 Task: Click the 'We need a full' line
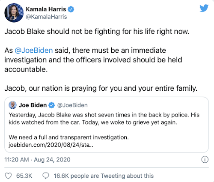tap(68, 137)
